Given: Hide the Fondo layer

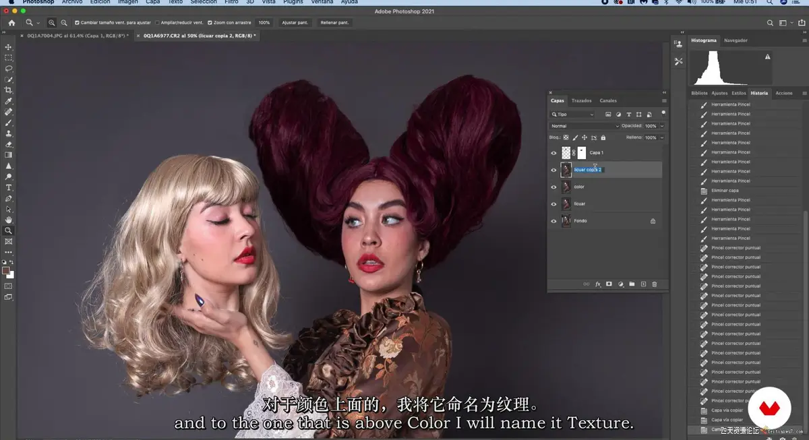Looking at the screenshot, I should coord(553,220).
